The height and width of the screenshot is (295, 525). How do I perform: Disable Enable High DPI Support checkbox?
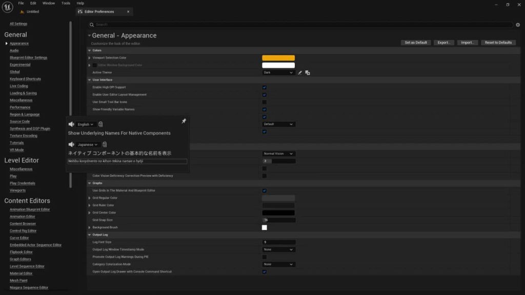point(265,87)
